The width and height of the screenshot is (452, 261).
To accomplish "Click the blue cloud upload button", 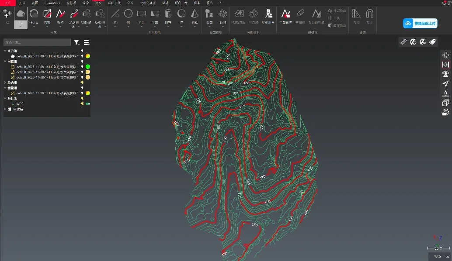I will pyautogui.click(x=420, y=23).
